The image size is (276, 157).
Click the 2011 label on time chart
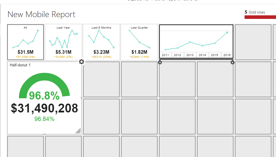165,55
